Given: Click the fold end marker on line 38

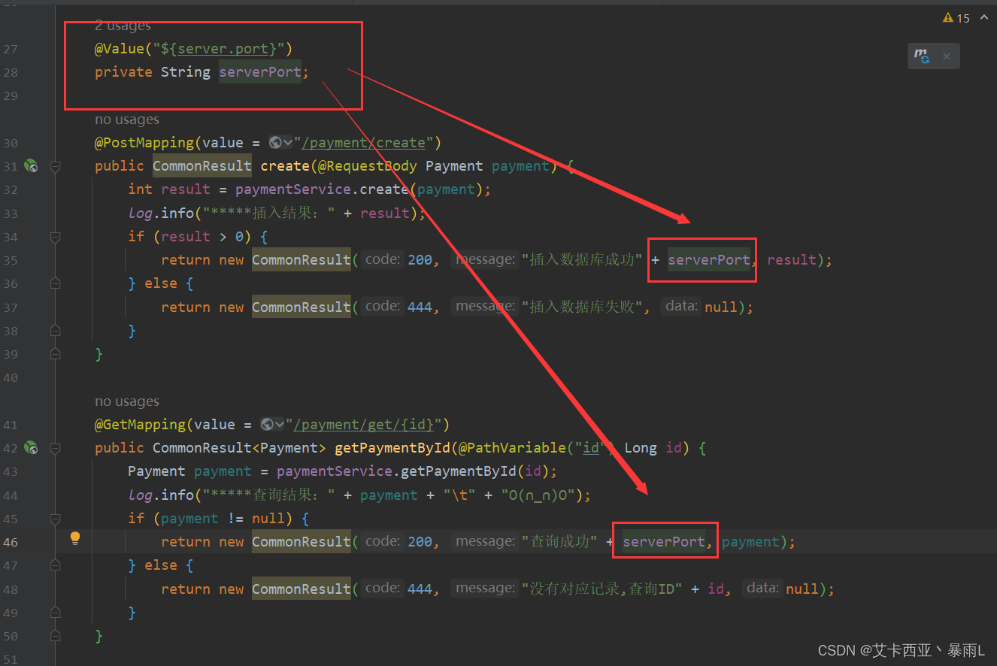Looking at the screenshot, I should click(x=55, y=331).
